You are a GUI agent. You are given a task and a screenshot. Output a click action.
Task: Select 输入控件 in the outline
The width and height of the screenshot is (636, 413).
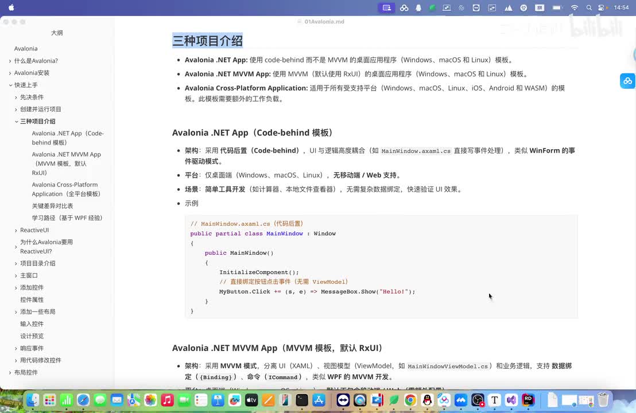(32, 324)
